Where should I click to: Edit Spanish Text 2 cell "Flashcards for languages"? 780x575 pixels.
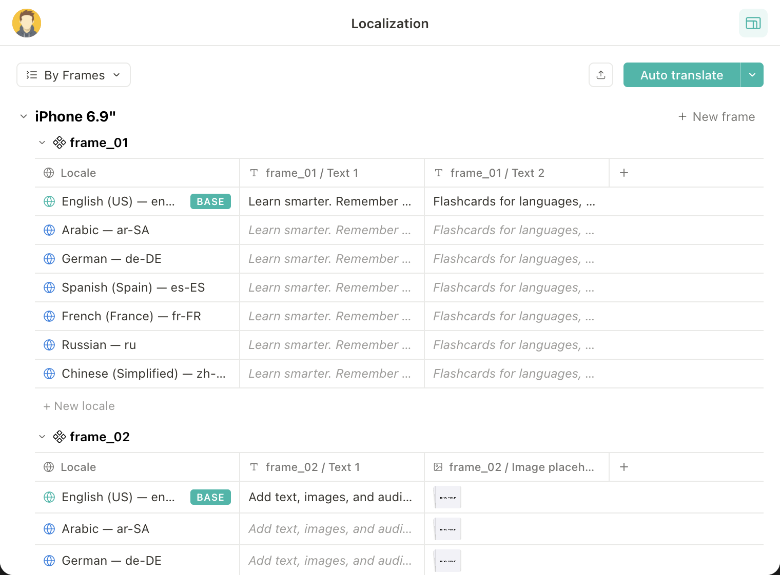[517, 287]
